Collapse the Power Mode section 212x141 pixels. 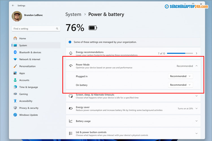click(x=196, y=66)
